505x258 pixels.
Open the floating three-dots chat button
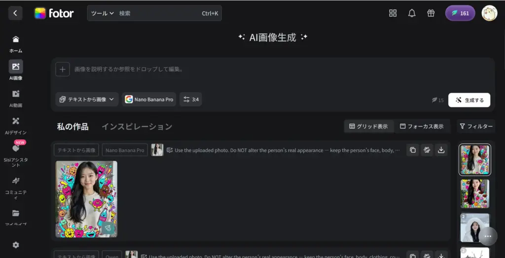coord(488,236)
